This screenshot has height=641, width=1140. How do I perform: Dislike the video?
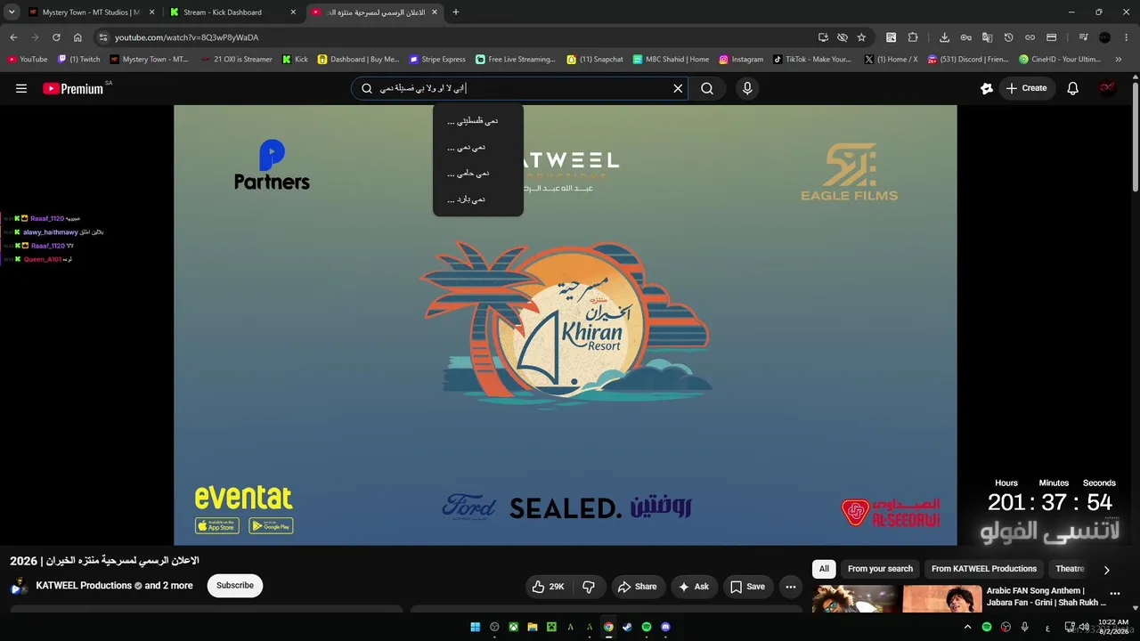pyautogui.click(x=589, y=587)
